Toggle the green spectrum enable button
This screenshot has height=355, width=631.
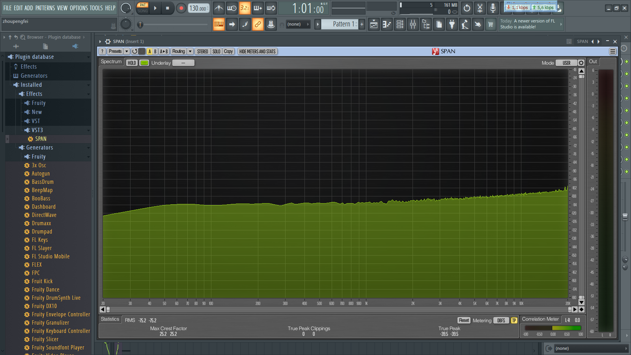click(x=144, y=63)
